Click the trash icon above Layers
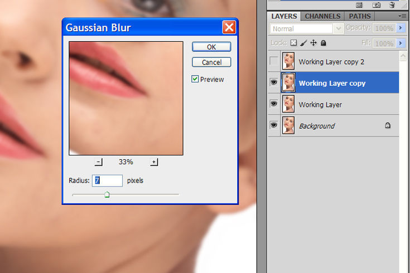This screenshot has width=410, height=273. 392,4
